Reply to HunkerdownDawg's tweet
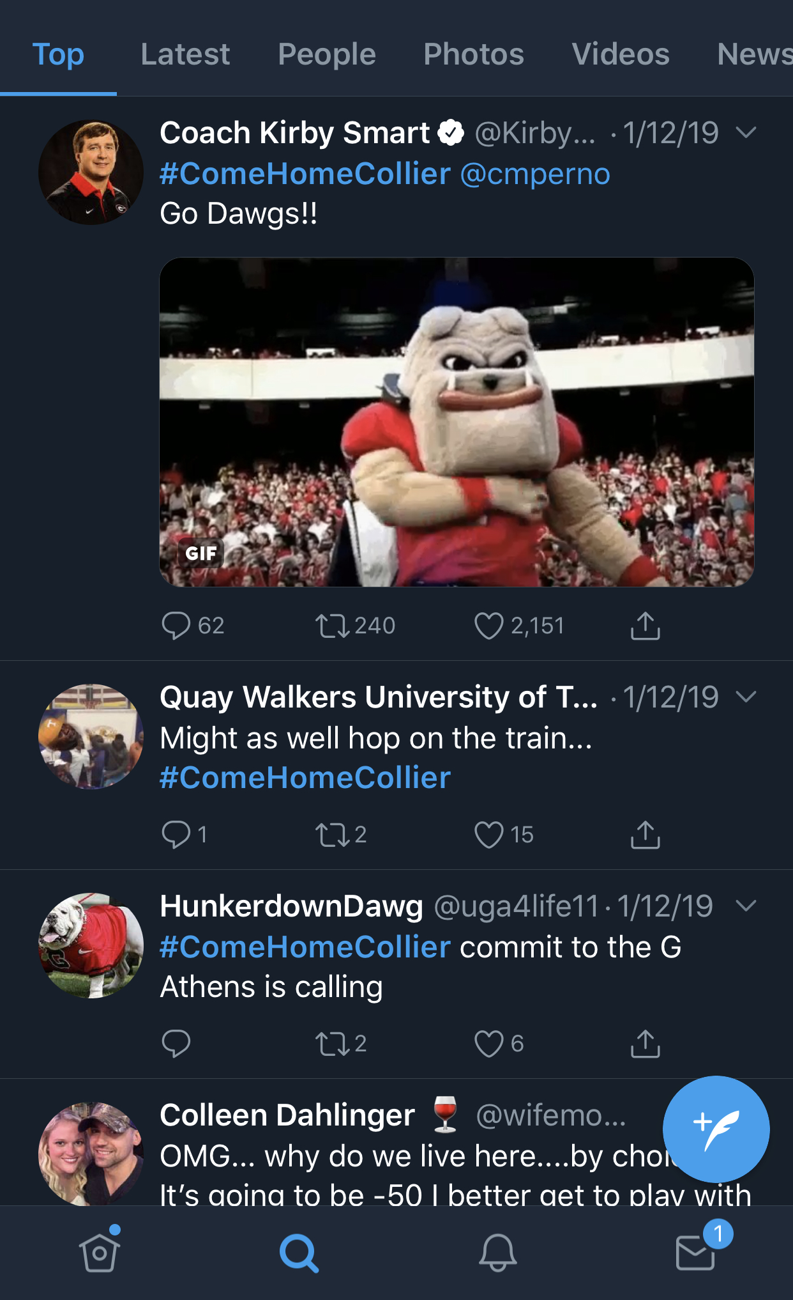The image size is (793, 1300). pos(176,1044)
